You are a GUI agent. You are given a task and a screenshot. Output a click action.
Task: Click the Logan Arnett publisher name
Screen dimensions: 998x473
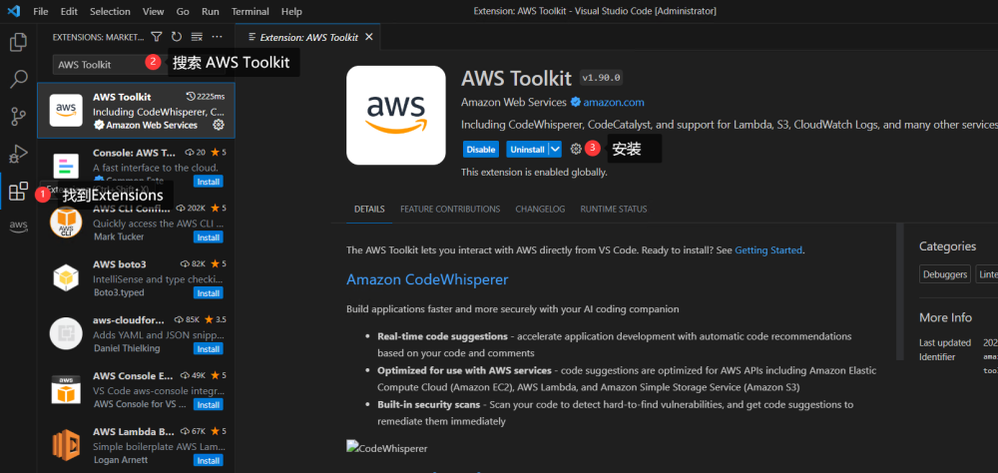121,460
